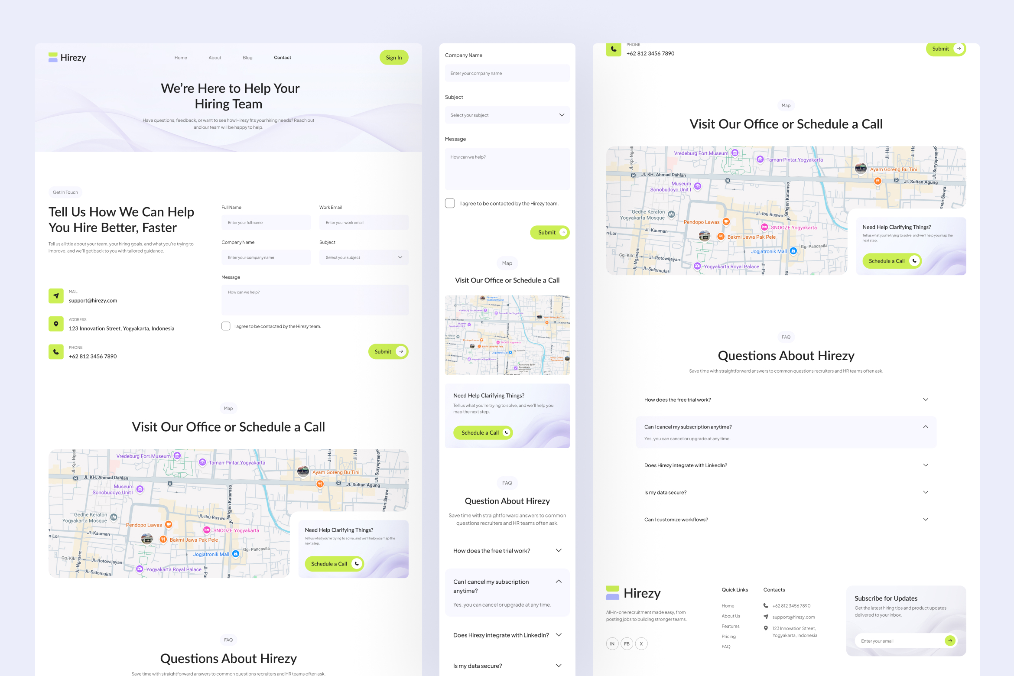Viewport: 1014px width, 676px height.
Task: Click the Hirezy logo in header
Action: [67, 58]
